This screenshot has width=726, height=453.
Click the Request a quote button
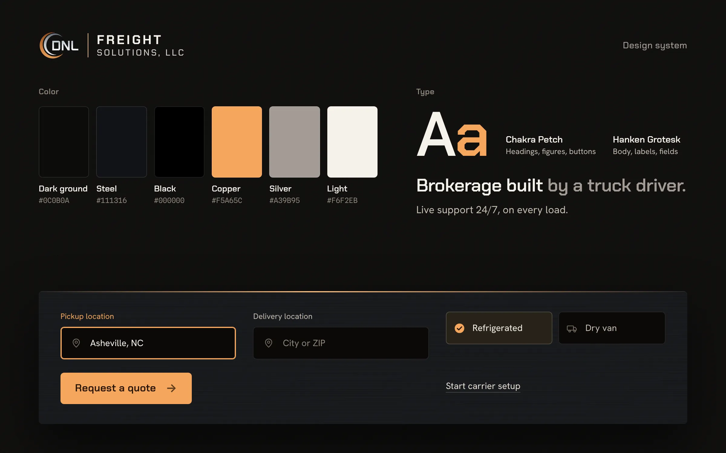[x=126, y=388]
